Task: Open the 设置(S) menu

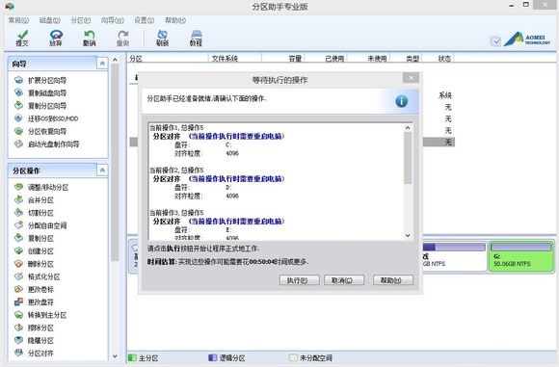Action: click(x=144, y=20)
